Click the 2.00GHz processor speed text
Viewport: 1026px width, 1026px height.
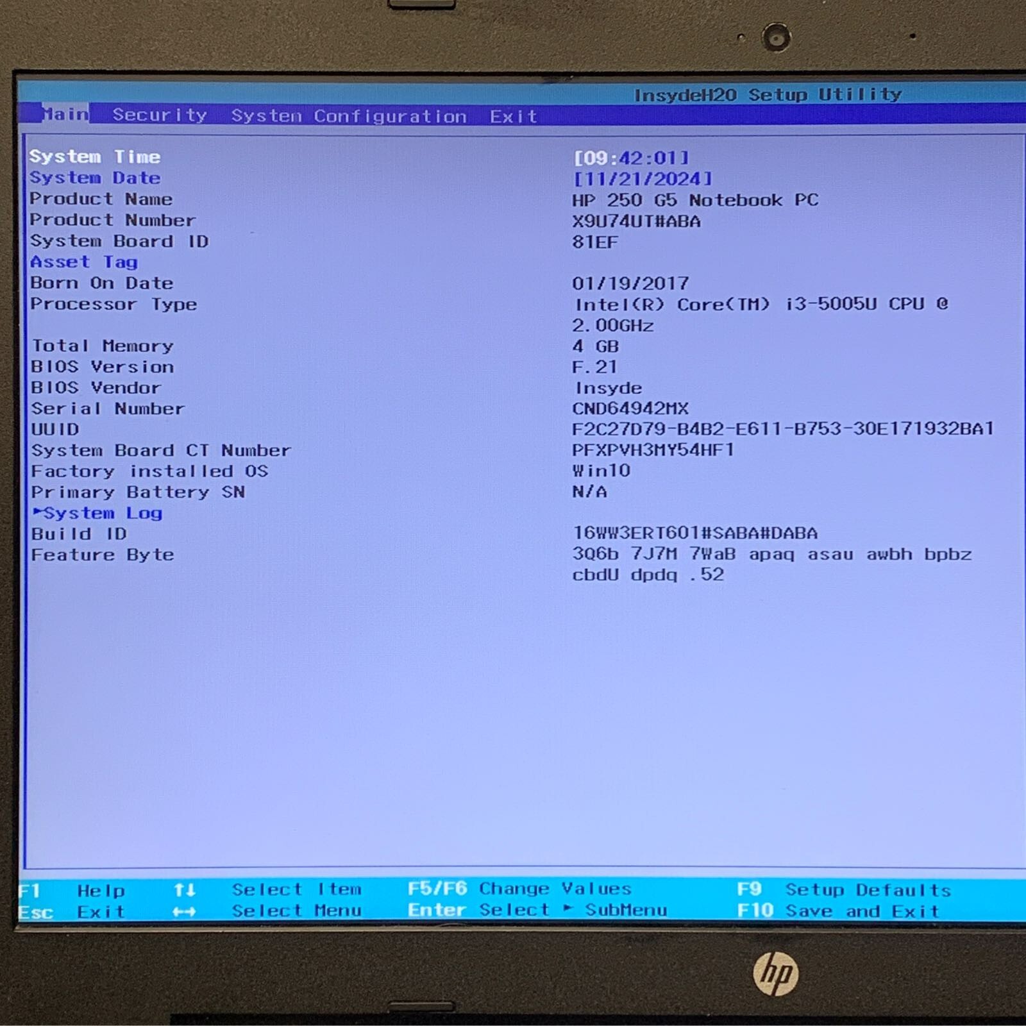(613, 326)
